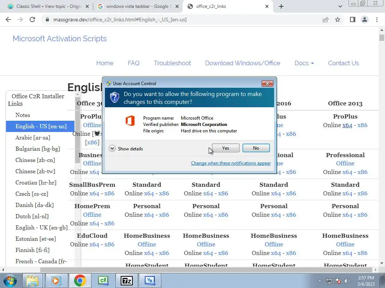Select Notes in the sidebar

pyautogui.click(x=23, y=115)
